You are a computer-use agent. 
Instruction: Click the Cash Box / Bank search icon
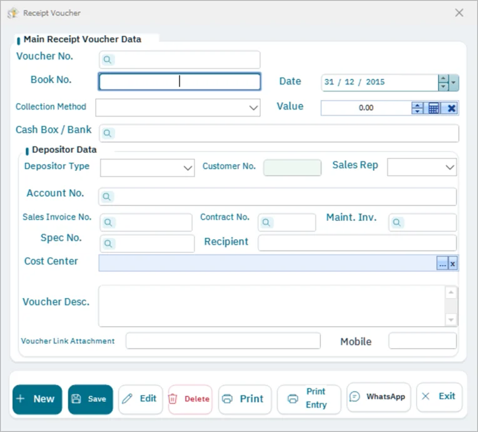108,133
